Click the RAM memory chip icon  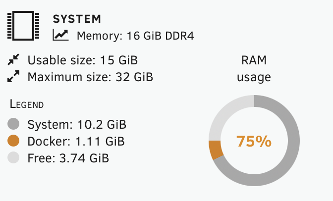click(23, 26)
